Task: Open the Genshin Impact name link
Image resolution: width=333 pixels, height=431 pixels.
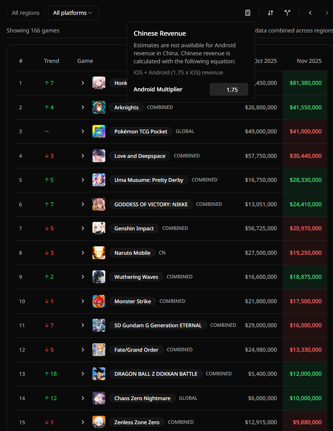Action: click(134, 229)
